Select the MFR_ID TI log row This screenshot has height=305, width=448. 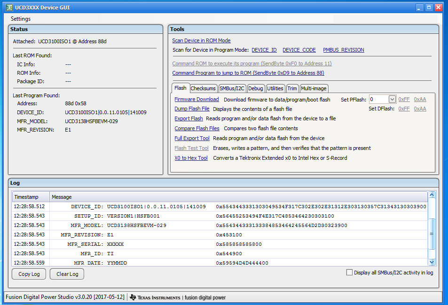220,254
